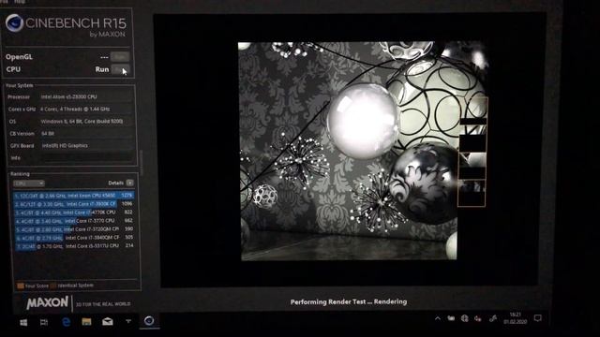The image size is (600, 337).
Task: Open the Action Center notifications icon
Action: coord(537,318)
